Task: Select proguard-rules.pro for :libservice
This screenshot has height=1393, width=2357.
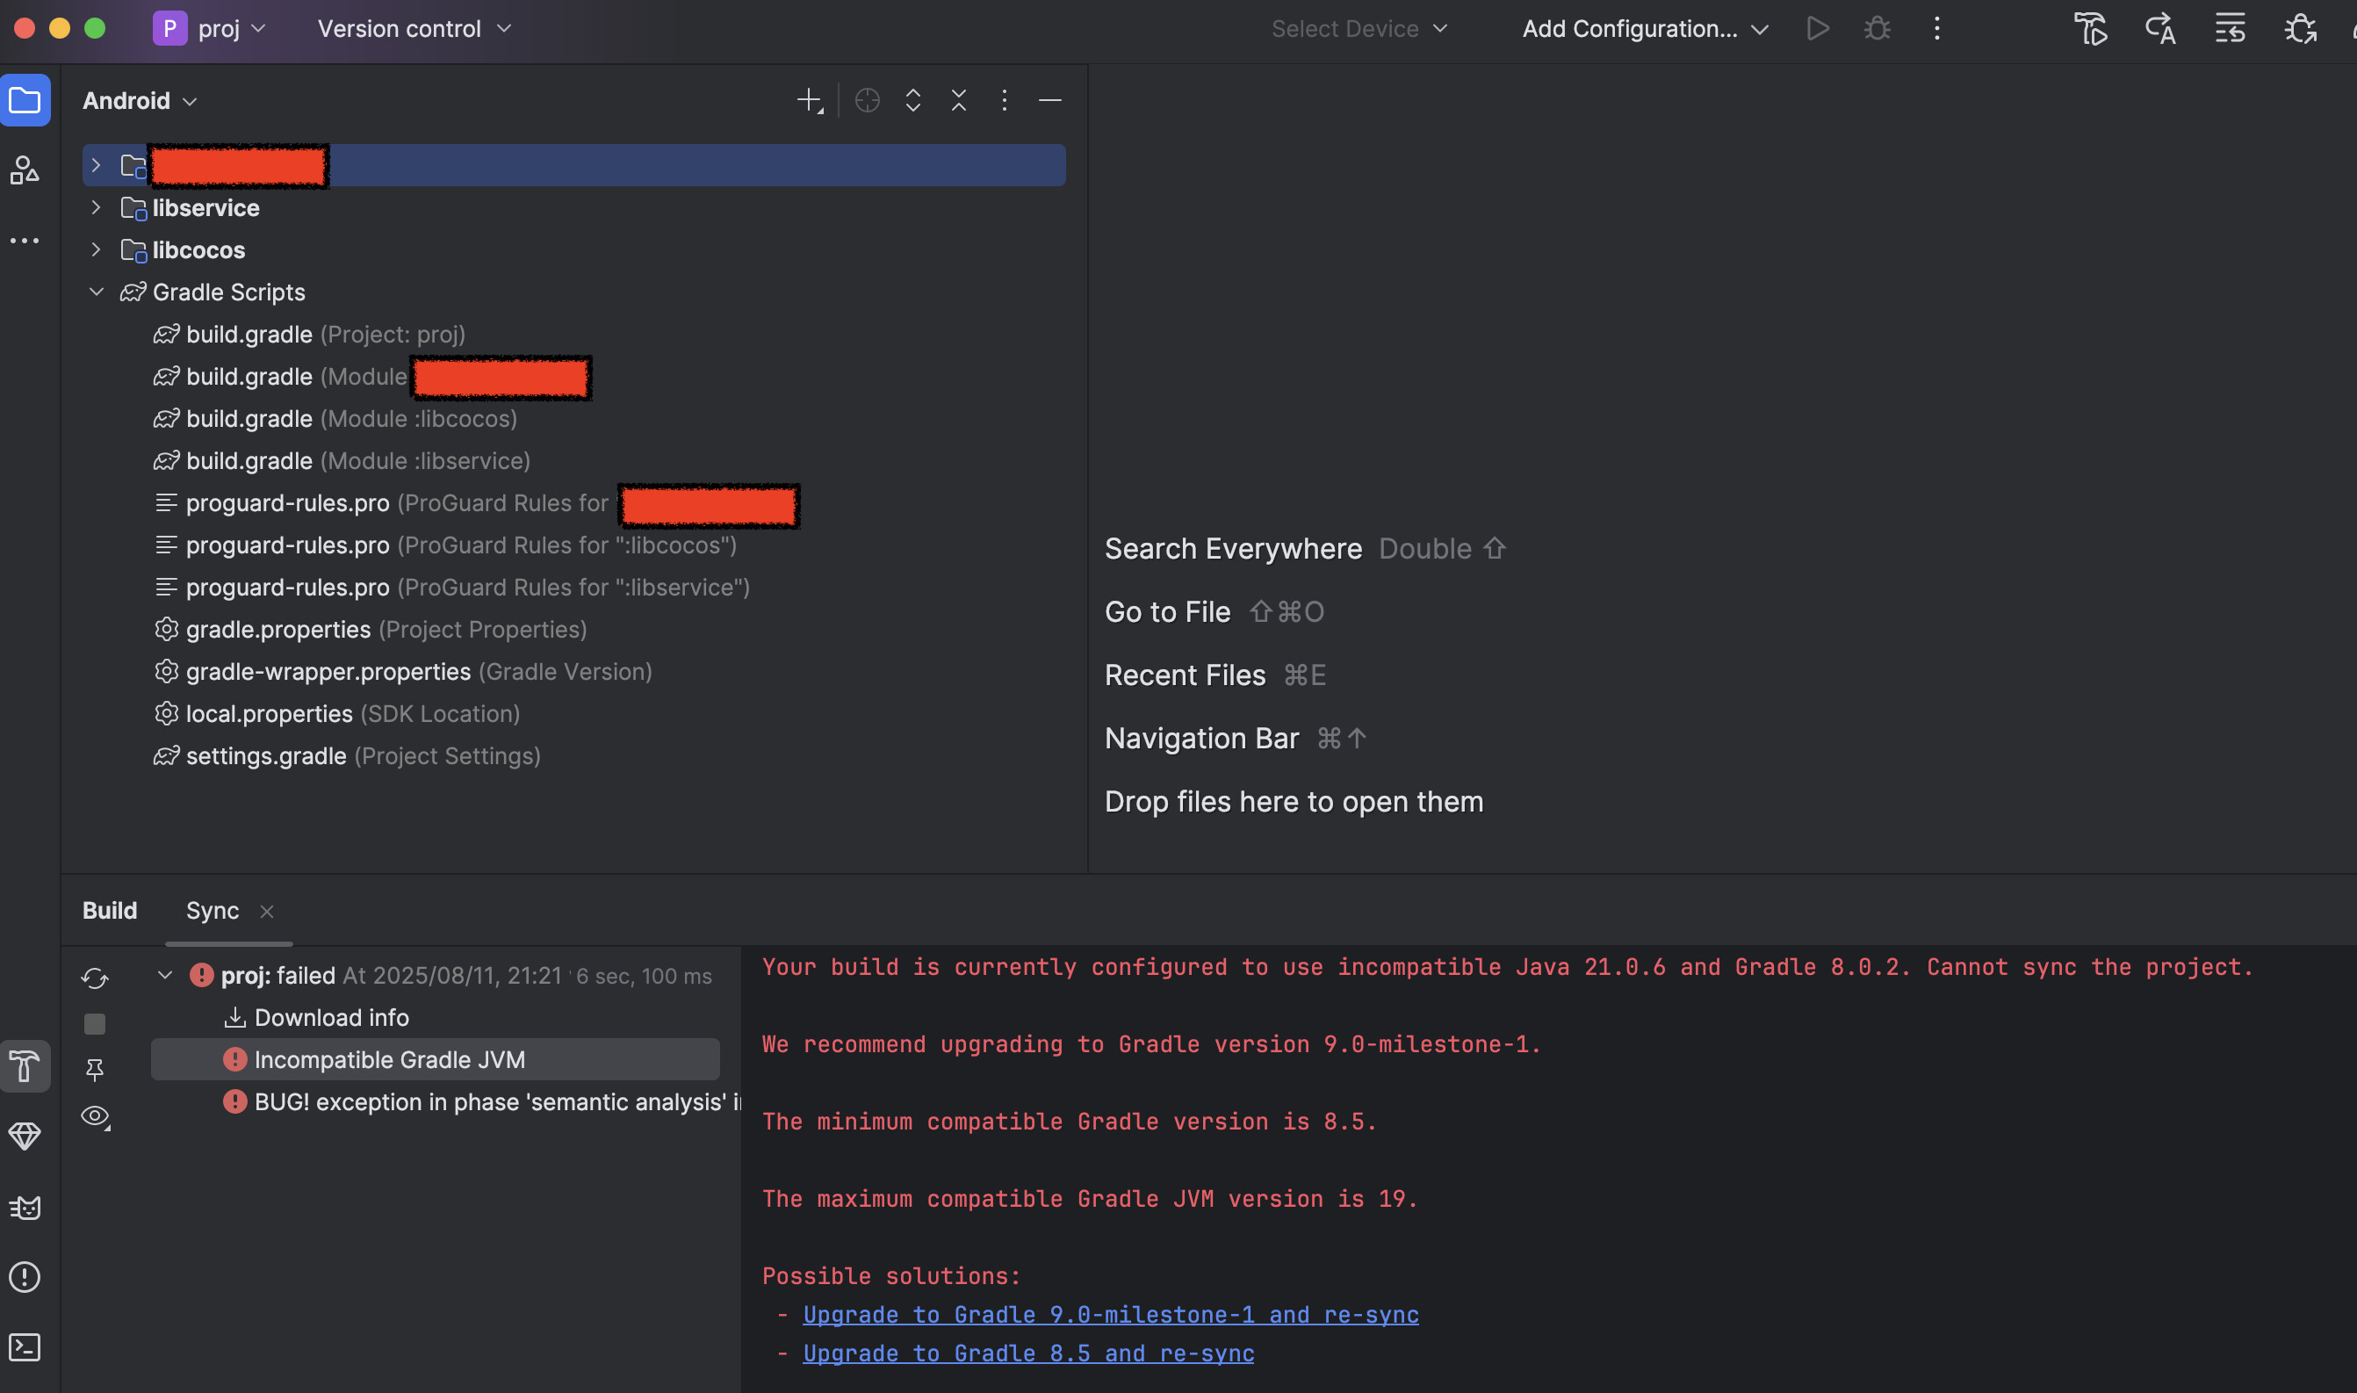Action: pos(452,588)
